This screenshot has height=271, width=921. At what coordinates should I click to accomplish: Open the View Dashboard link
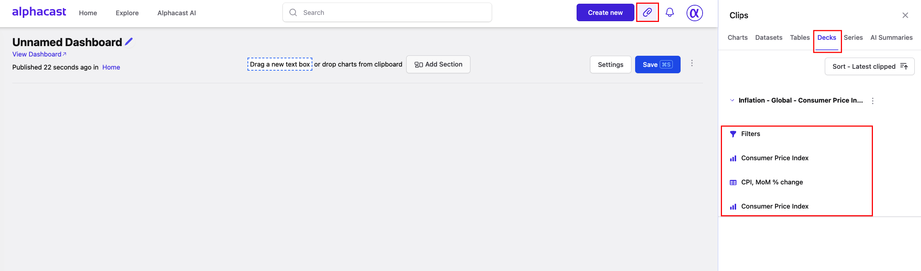click(39, 54)
